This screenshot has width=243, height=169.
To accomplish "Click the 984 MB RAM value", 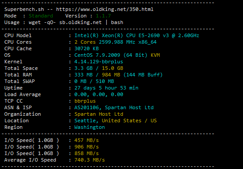I will point(111,75).
